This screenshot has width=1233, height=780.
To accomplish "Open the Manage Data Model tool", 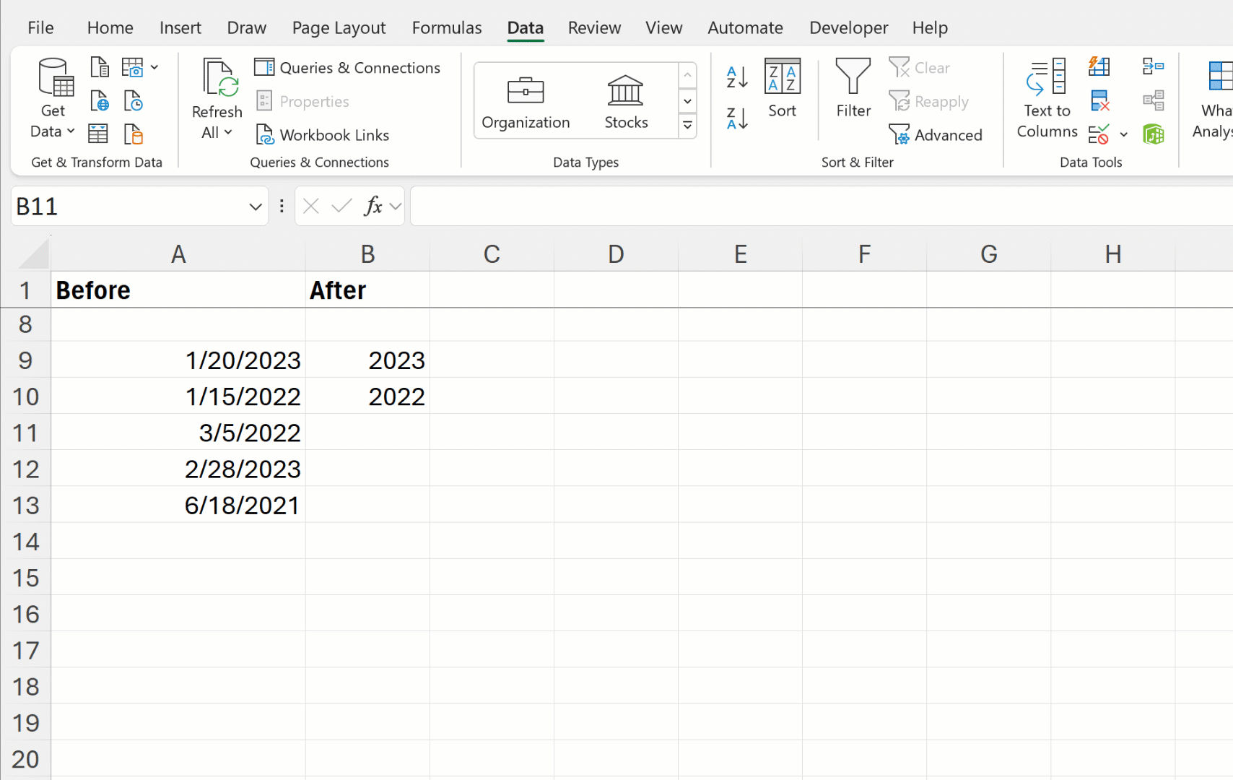I will coord(1154,134).
